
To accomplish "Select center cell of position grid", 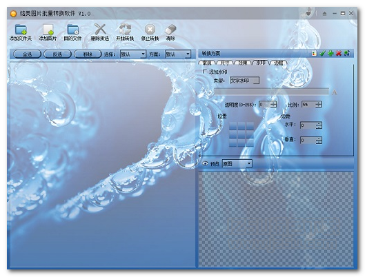I will click(x=241, y=134).
